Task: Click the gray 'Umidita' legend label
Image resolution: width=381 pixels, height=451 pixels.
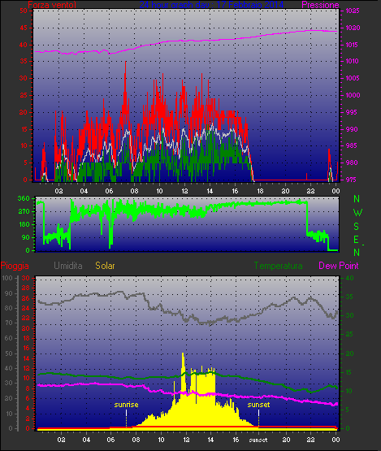Action: [x=68, y=266]
